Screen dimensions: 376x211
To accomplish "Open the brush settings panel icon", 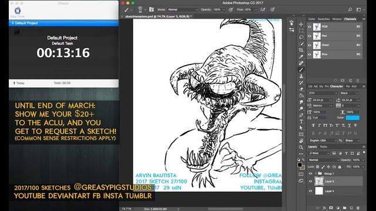I will click(152, 9).
